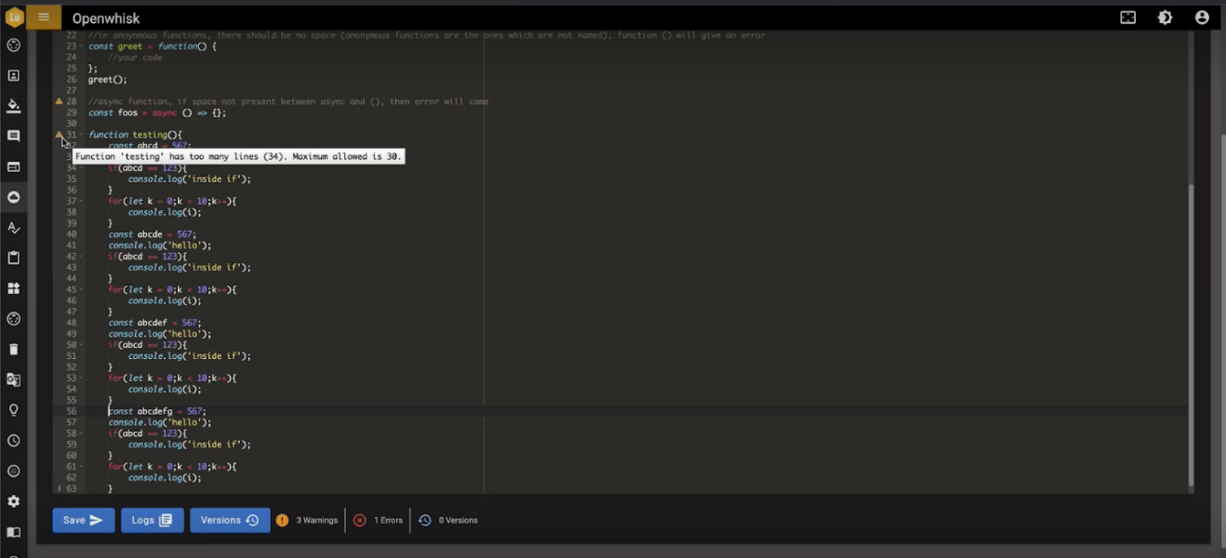Collapse the if block at line 34

81,168
